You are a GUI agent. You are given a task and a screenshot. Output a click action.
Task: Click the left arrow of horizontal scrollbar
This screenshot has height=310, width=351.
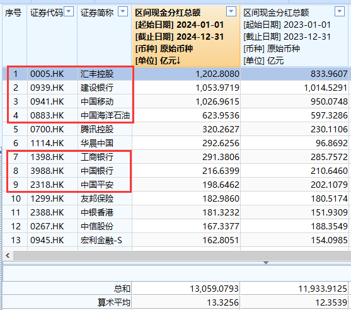pos(8,255)
